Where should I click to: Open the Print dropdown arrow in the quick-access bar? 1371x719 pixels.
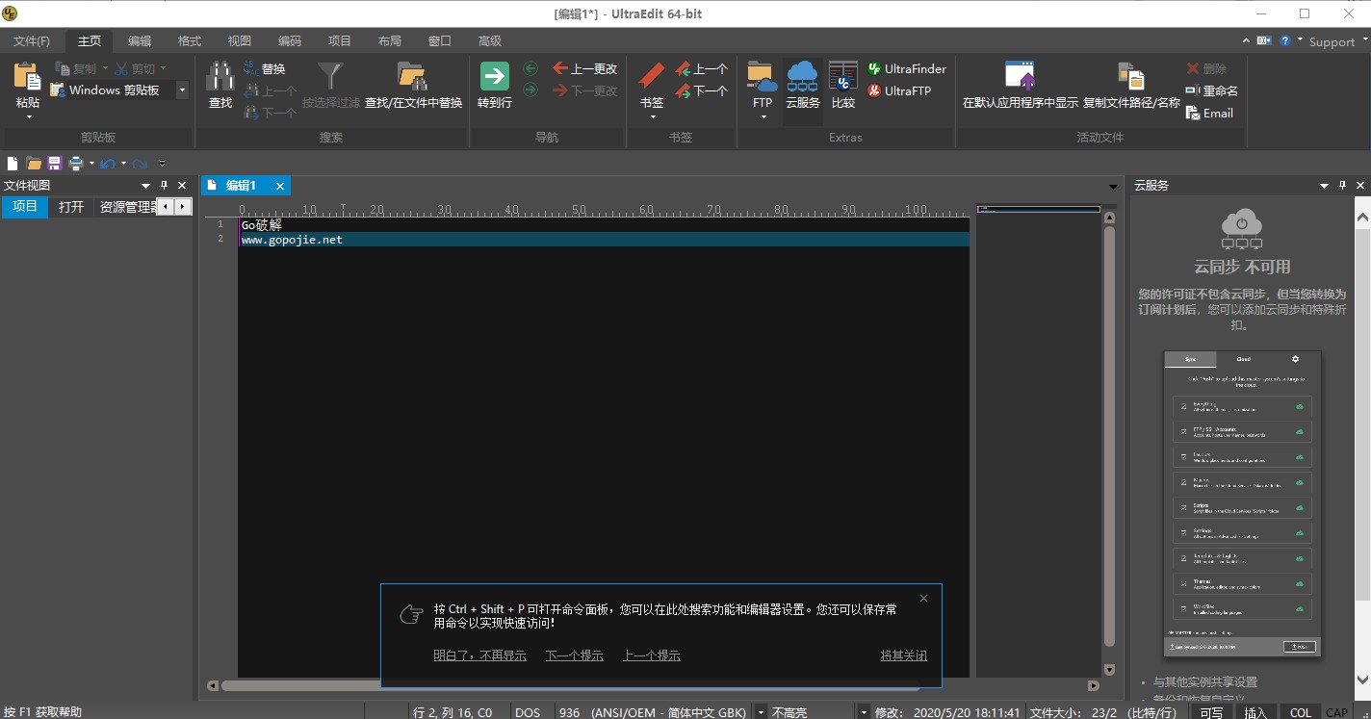[x=91, y=164]
